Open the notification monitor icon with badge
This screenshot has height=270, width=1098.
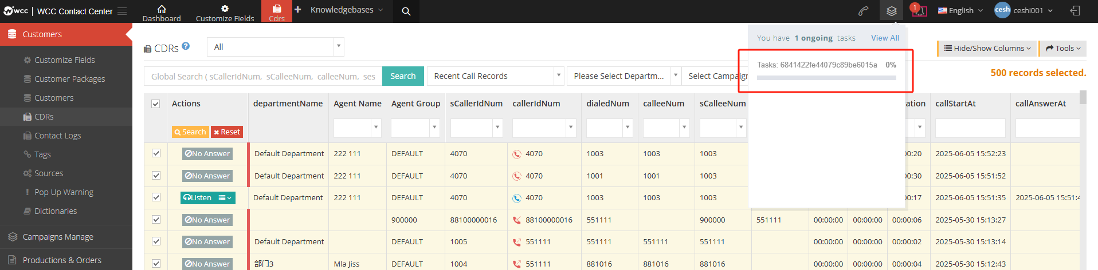click(919, 10)
